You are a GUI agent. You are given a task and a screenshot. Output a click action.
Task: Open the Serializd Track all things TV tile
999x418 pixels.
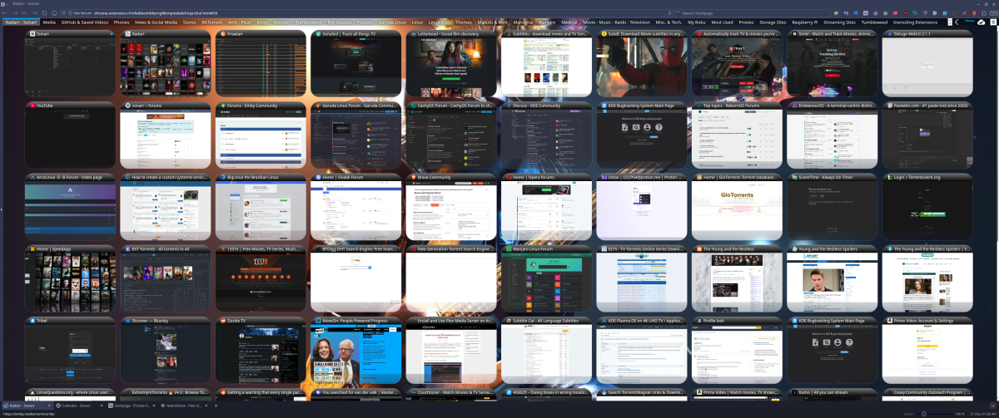point(355,62)
